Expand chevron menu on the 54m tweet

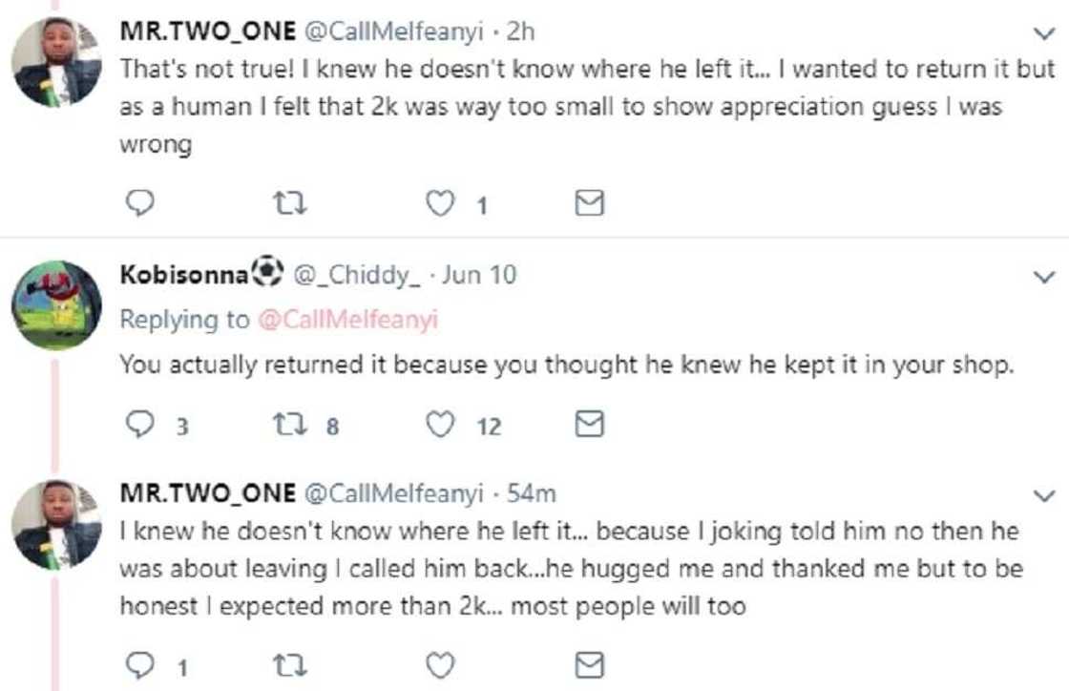[1045, 496]
